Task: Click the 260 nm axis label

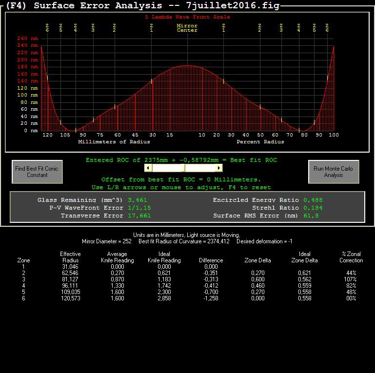Action: click(27, 38)
